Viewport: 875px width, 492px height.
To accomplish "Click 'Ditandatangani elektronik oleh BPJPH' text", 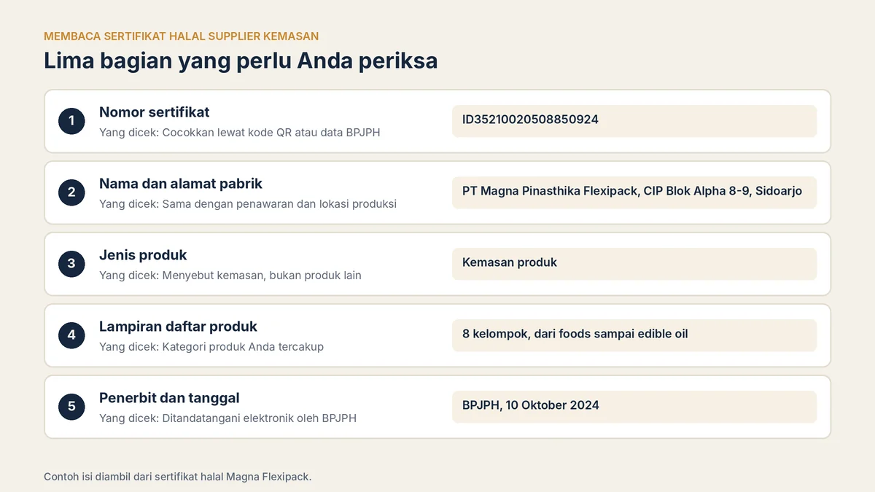I will (260, 418).
